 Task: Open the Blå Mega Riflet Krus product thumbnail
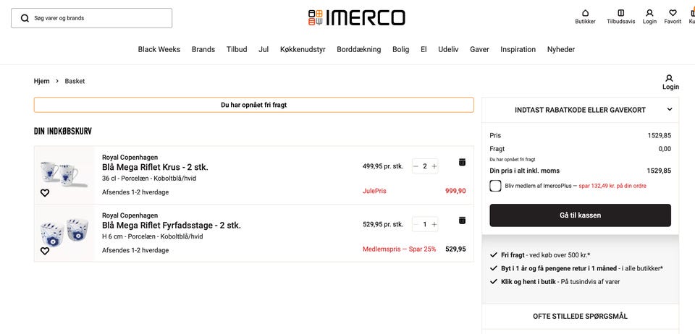64,174
